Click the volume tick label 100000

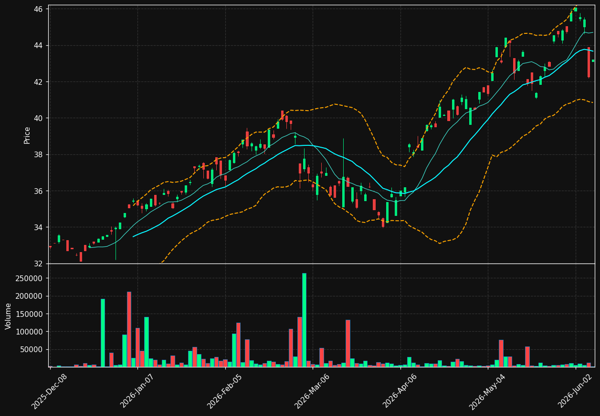30,332
